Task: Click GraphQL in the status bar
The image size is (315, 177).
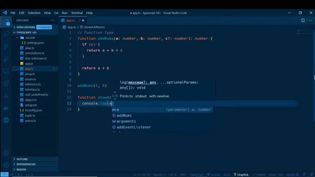Action: [x=241, y=175]
